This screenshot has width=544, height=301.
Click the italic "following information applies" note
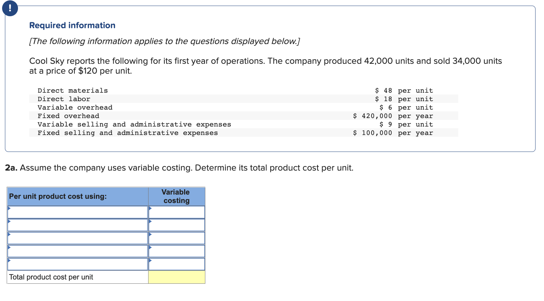coord(164,41)
